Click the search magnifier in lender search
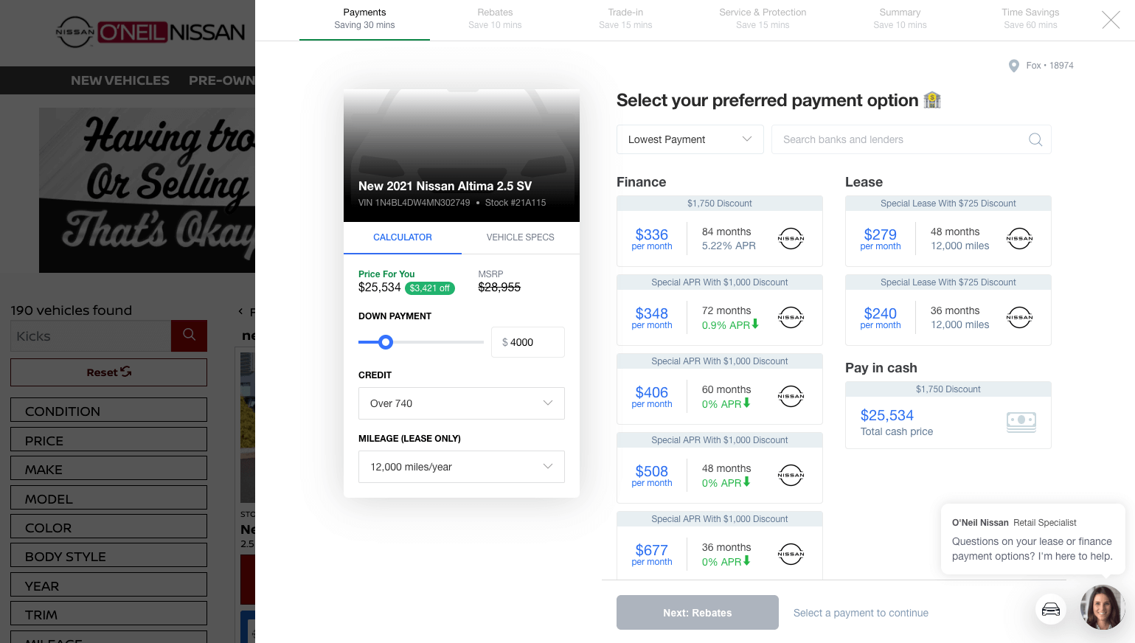1135x643 pixels. coord(1035,139)
